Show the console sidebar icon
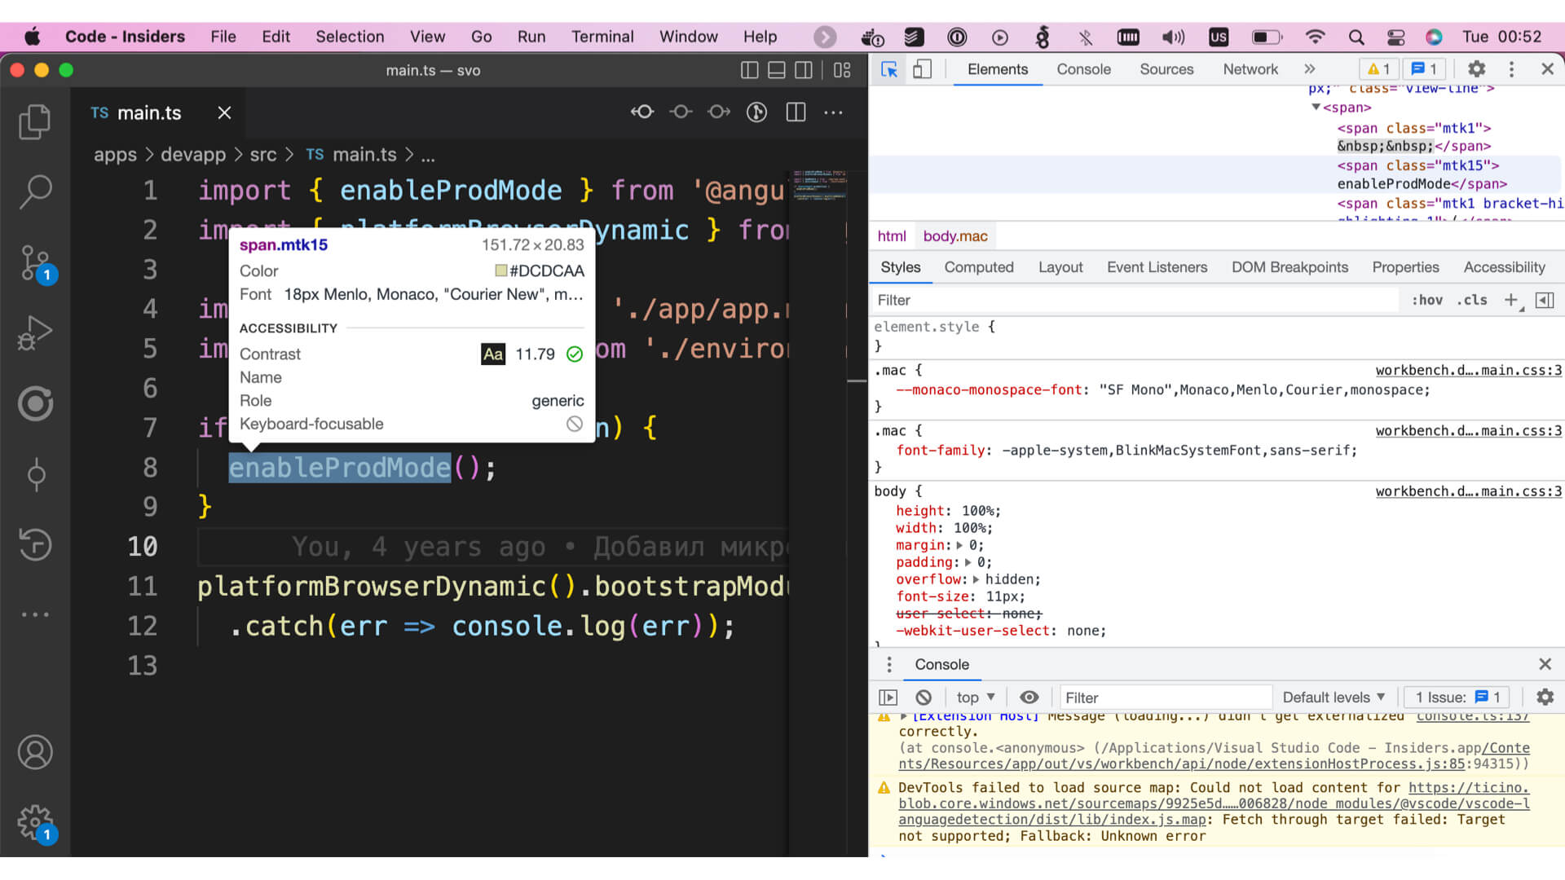Image resolution: width=1565 pixels, height=880 pixels. 888,697
